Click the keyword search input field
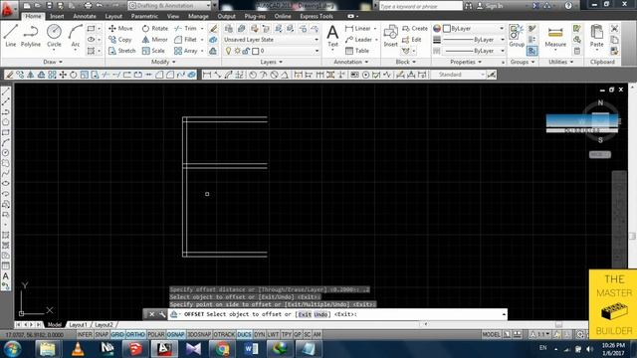Image resolution: width=637 pixels, height=358 pixels. 420,6
